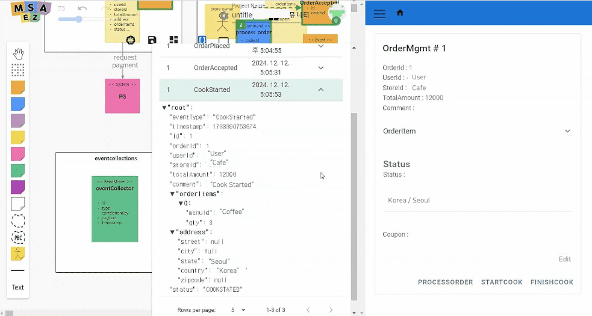Click the STARTCOOK button
The width and height of the screenshot is (592, 316).
[501, 282]
